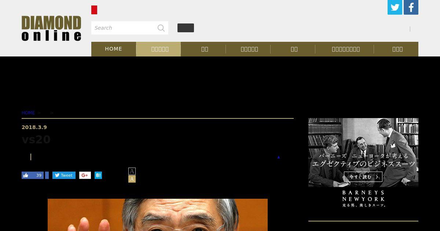
Task: Click the magnifying glass search icon
Action: [161, 28]
